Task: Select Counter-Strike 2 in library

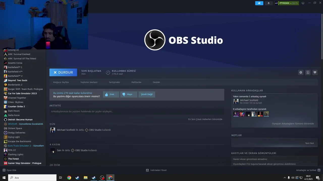Action: pyautogui.click(x=16, y=107)
